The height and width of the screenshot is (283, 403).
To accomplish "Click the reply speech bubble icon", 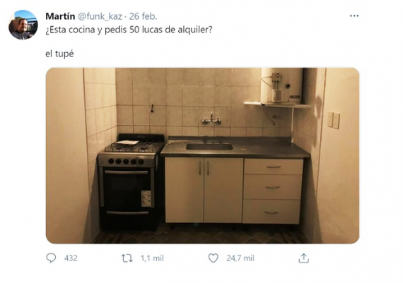I will [51, 258].
